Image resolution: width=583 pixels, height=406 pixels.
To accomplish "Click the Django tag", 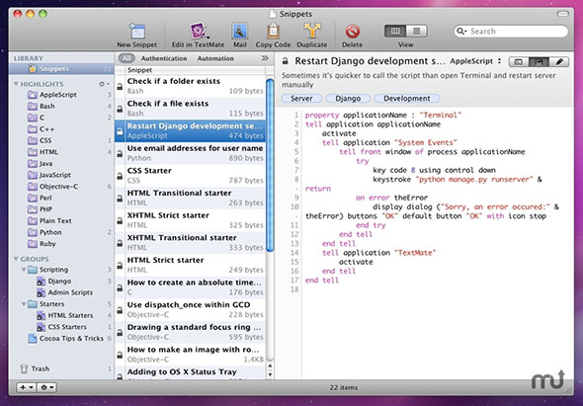I will pos(348,99).
